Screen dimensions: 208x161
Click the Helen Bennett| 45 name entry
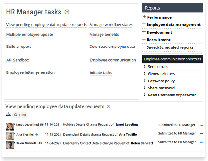(29, 143)
